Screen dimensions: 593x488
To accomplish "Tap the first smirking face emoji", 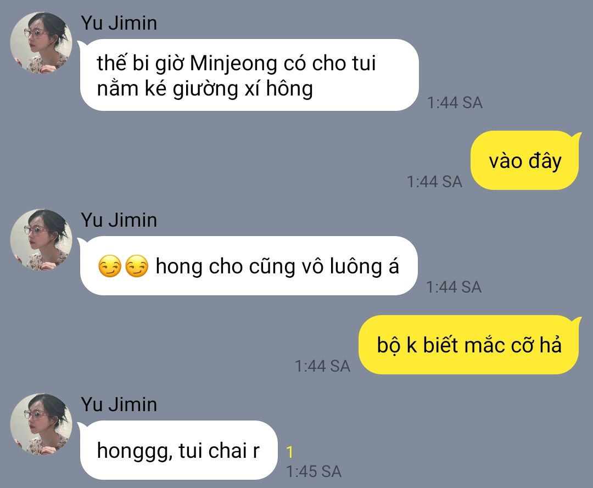I will click(110, 266).
